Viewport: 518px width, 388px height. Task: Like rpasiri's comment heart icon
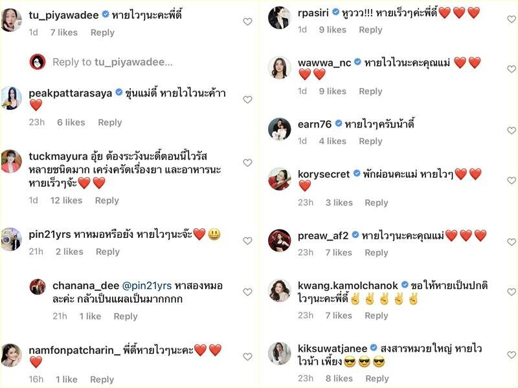[x=512, y=19]
